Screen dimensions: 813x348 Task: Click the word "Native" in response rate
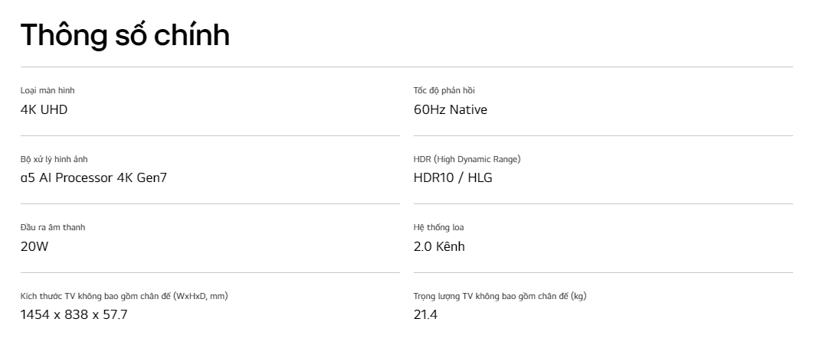pyautogui.click(x=468, y=109)
